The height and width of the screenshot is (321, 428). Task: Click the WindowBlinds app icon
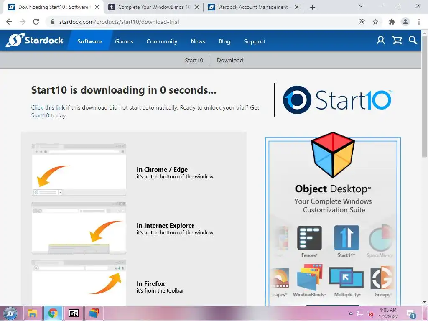309,278
